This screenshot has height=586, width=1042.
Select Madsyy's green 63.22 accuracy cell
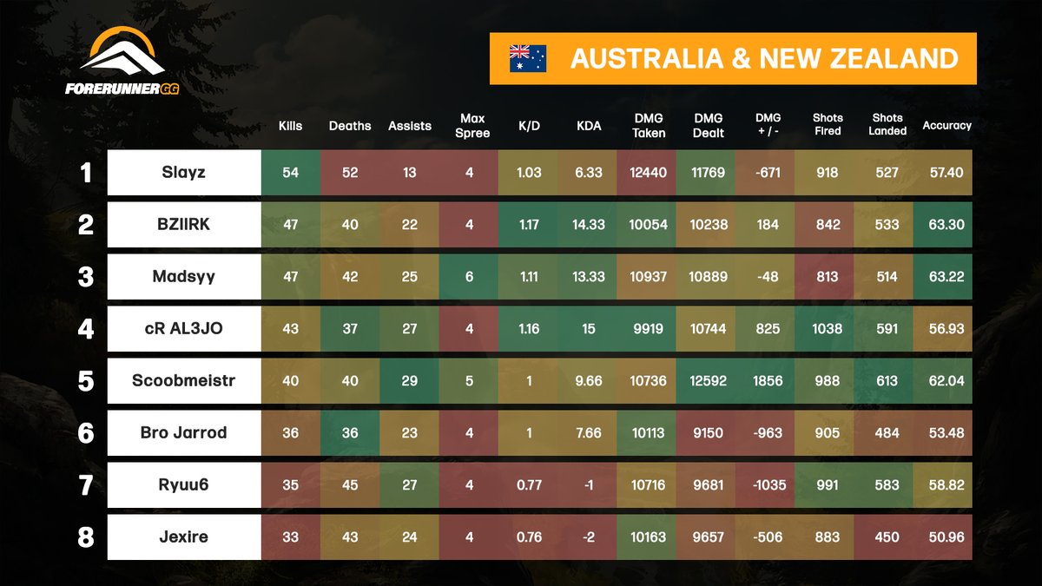pos(946,276)
